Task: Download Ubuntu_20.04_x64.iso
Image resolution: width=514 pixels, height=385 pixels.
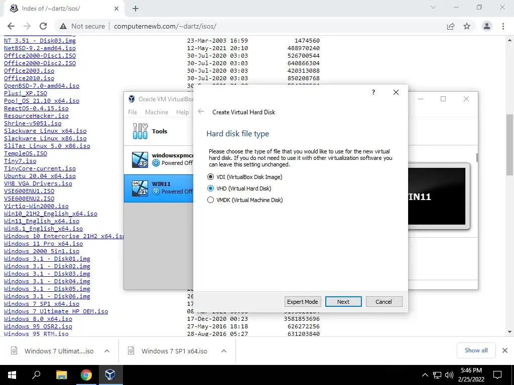Action: pyautogui.click(x=40, y=176)
